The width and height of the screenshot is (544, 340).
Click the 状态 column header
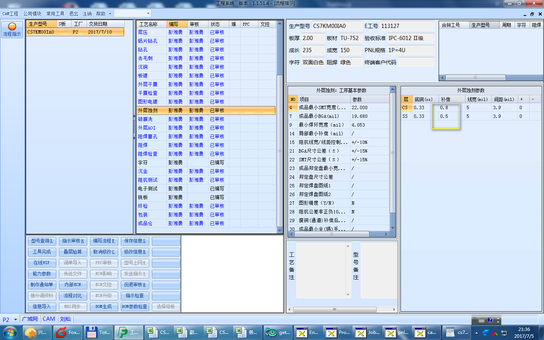(219, 24)
